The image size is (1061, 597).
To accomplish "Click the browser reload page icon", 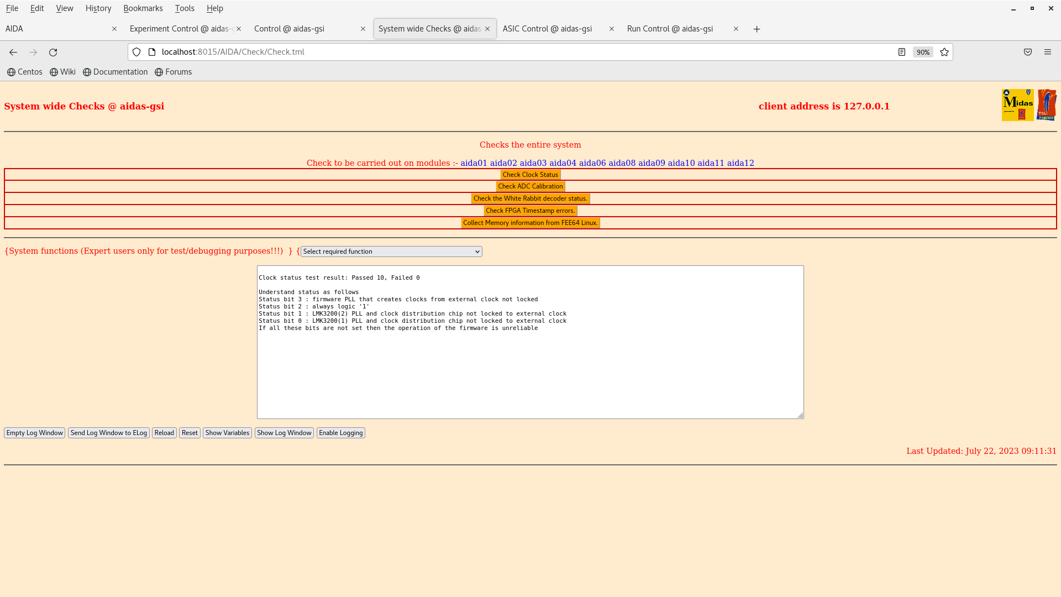I will tap(53, 52).
